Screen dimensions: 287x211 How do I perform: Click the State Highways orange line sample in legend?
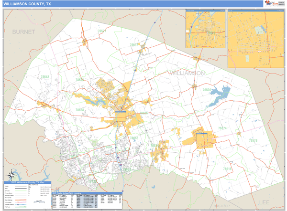click(21, 200)
